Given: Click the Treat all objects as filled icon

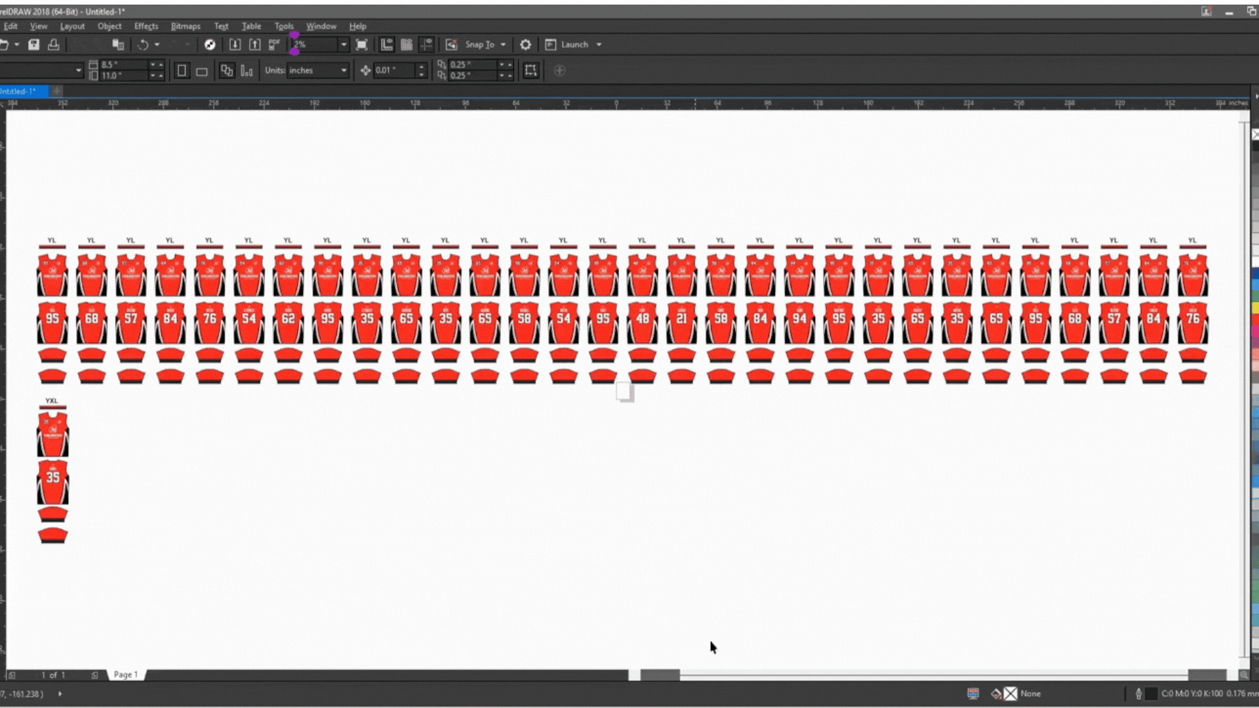Looking at the screenshot, I should tap(530, 71).
